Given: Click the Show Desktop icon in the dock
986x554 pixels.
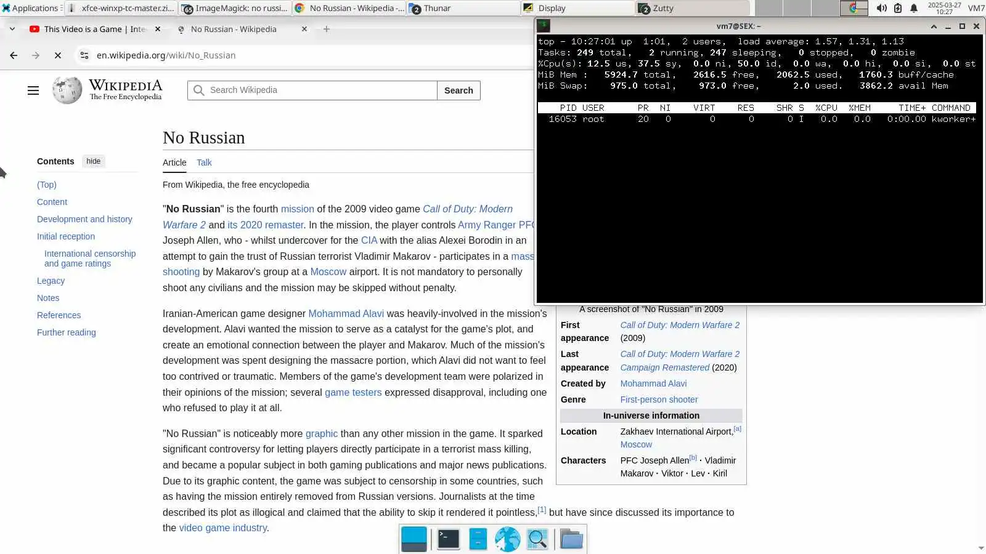Looking at the screenshot, I should click(414, 539).
